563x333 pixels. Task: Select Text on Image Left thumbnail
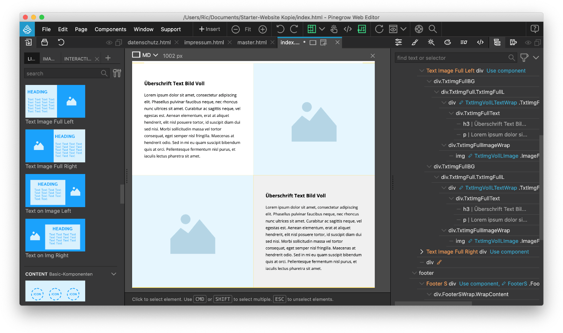[55, 191]
